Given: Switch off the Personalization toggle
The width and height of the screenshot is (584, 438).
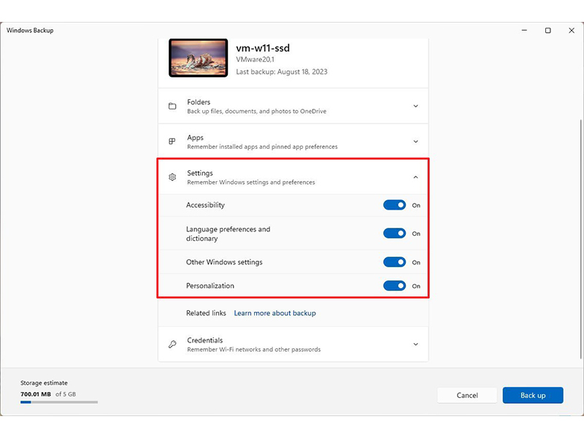Looking at the screenshot, I should (x=394, y=285).
